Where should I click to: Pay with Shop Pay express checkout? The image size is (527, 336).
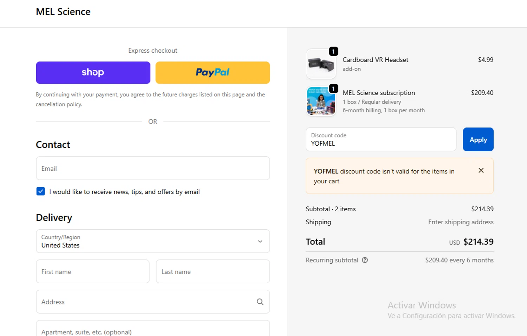[x=93, y=73]
